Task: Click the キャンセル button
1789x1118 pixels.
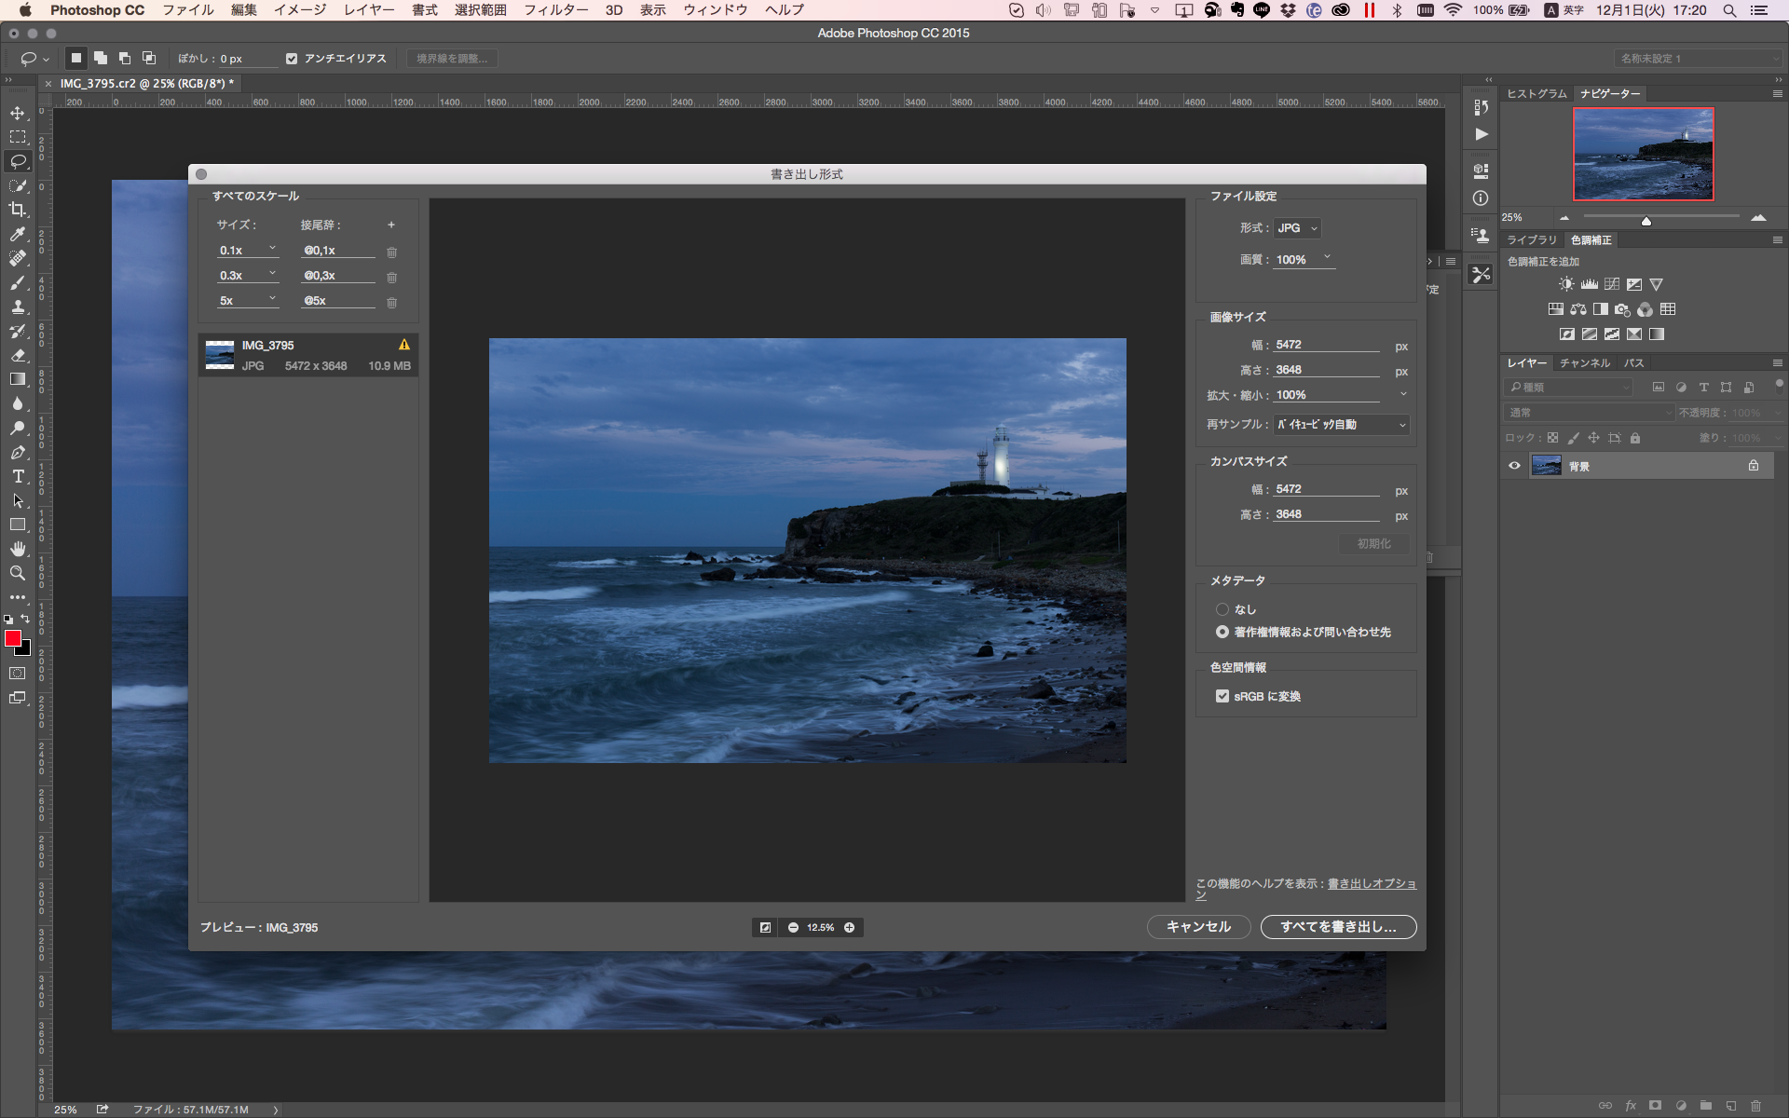Action: 1198,927
